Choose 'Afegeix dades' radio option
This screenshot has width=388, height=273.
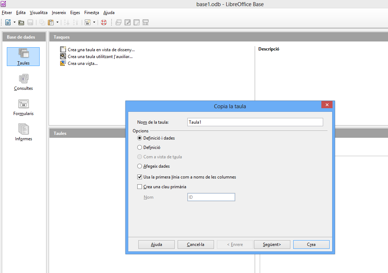(140, 166)
